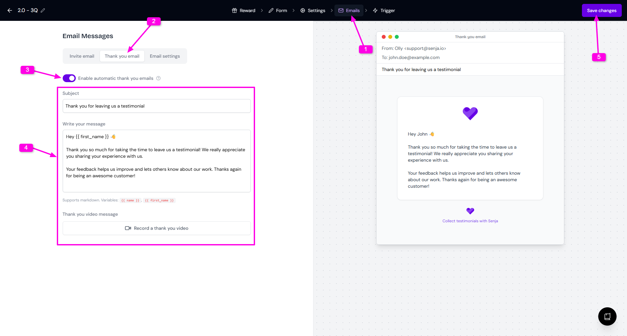Screen dimensions: 627x336
Task: Open the Email settings tab
Action: coord(165,56)
